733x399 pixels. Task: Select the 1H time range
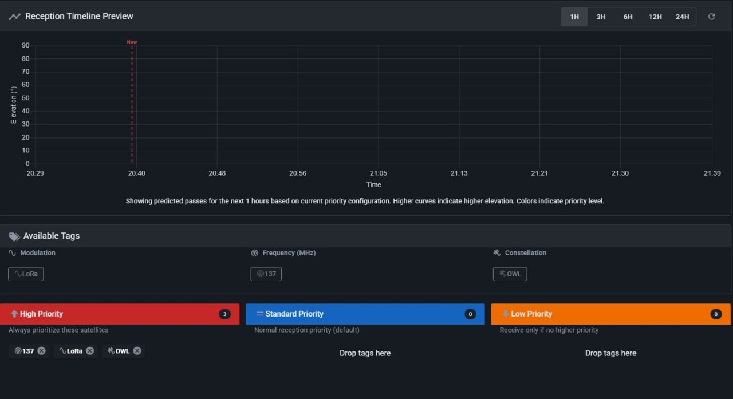[x=574, y=17]
